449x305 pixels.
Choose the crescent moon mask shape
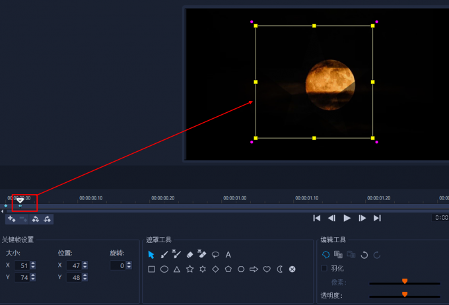pos(280,269)
